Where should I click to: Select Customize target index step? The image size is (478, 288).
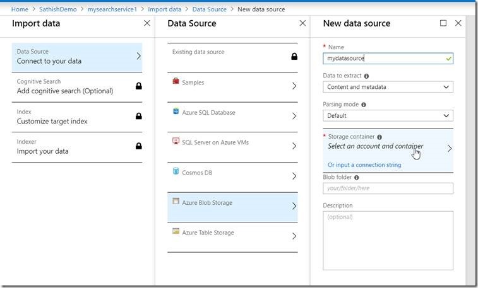[x=77, y=117]
